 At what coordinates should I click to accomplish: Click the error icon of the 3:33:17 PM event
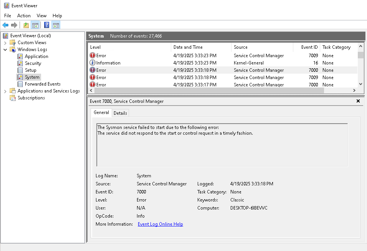(x=93, y=84)
